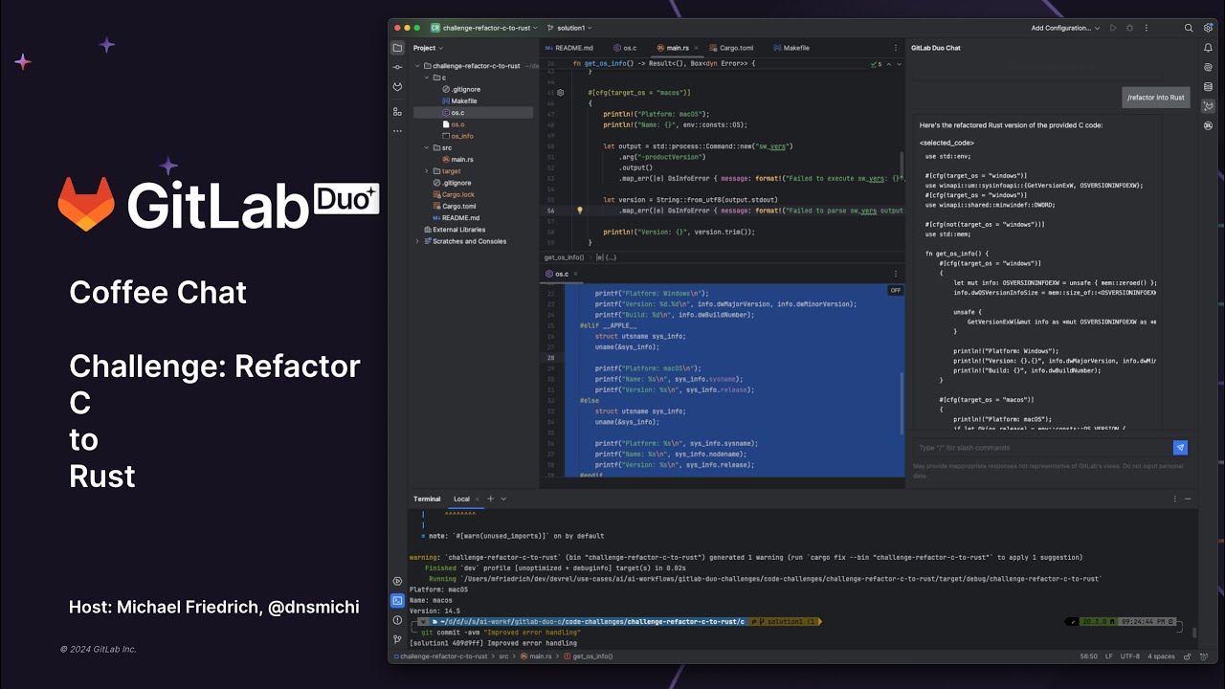Open the Services icon in bottom left sidebar

[x=397, y=581]
